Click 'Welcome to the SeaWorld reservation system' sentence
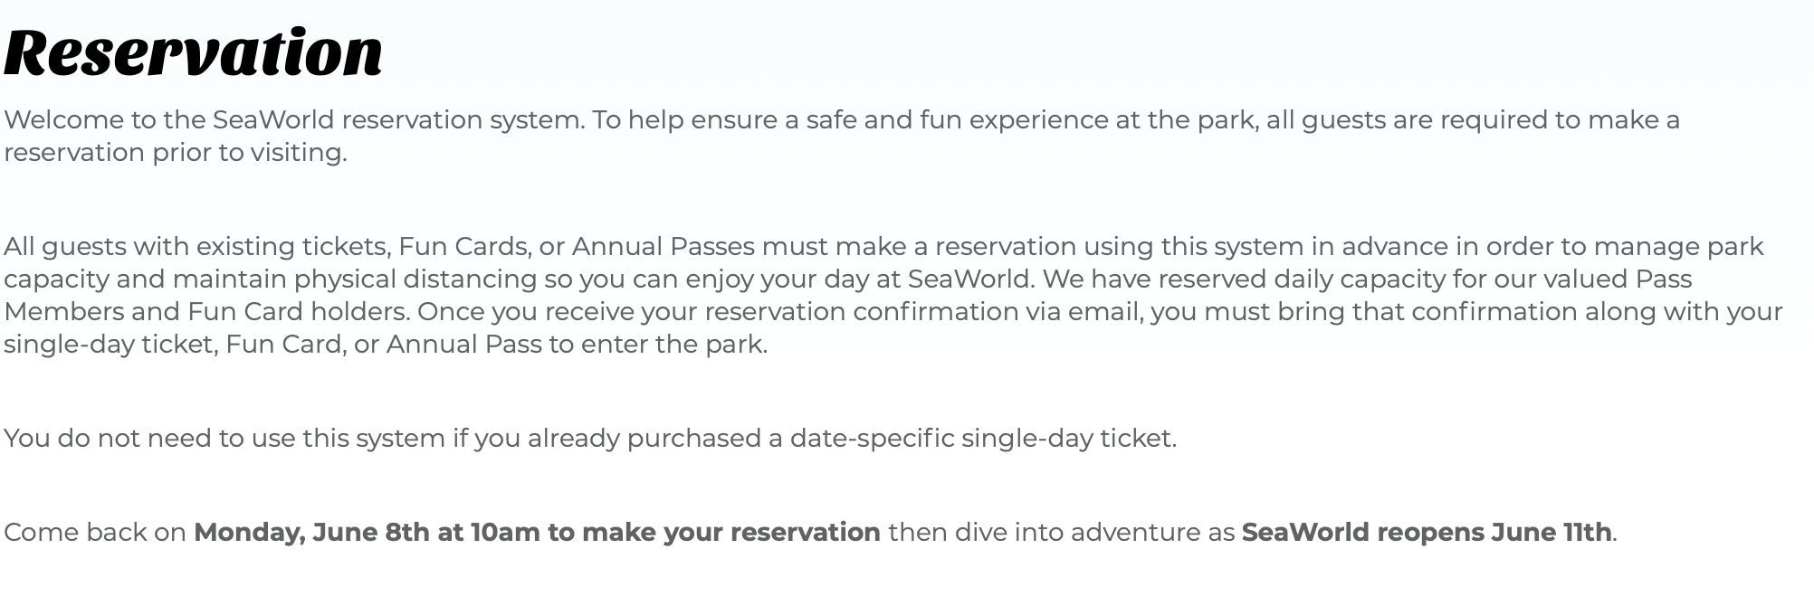 294,120
